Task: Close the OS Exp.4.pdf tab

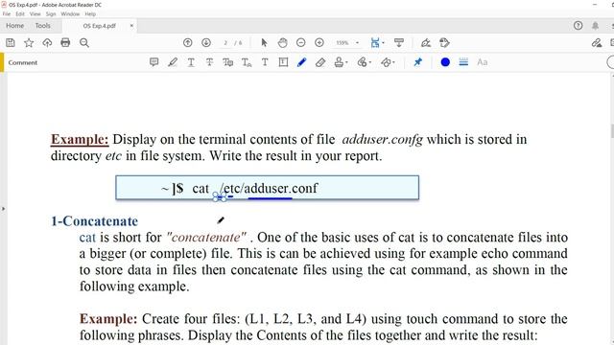Action: (131, 26)
